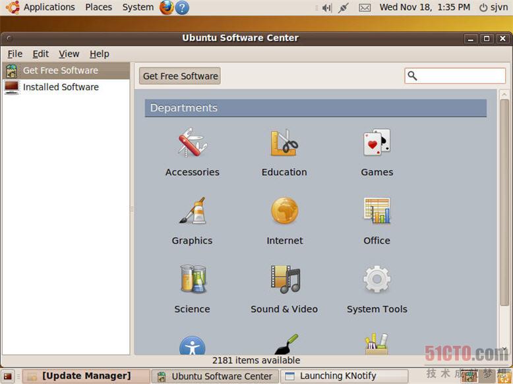Open the File menu
Viewport: 513px width, 384px height.
tap(15, 54)
